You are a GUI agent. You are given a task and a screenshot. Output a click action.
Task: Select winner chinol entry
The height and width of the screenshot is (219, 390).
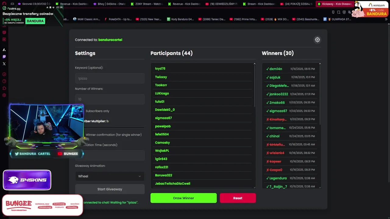291,136
